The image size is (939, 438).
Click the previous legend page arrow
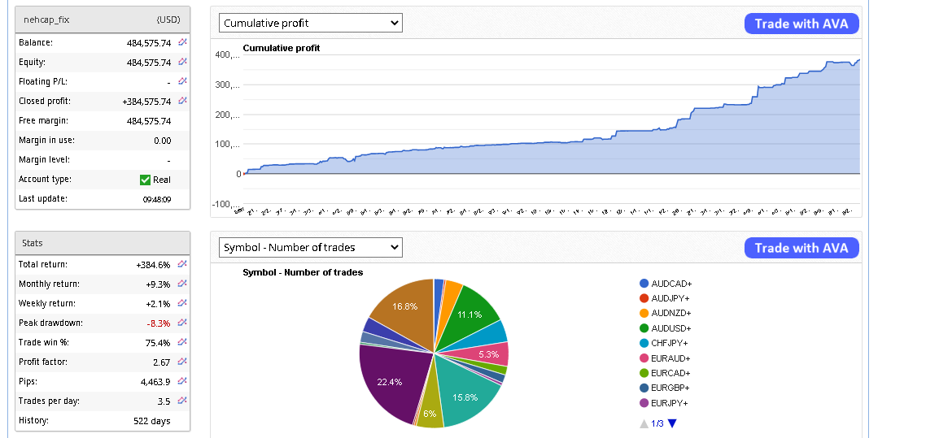[x=644, y=423]
